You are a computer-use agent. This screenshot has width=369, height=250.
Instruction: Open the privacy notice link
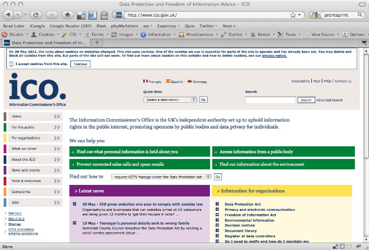274,56
